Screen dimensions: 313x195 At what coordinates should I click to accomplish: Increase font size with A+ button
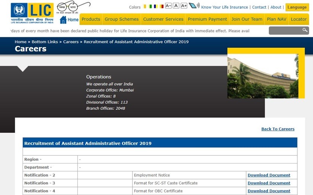184,6
